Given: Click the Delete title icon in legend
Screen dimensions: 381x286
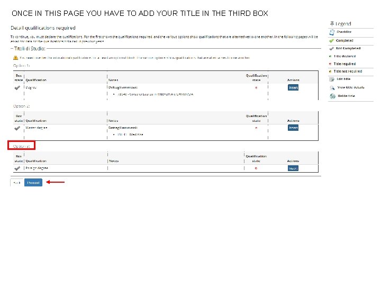Looking at the screenshot, I should (x=332, y=96).
